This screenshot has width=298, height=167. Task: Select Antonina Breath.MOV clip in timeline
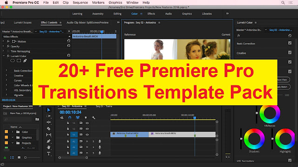(182, 135)
